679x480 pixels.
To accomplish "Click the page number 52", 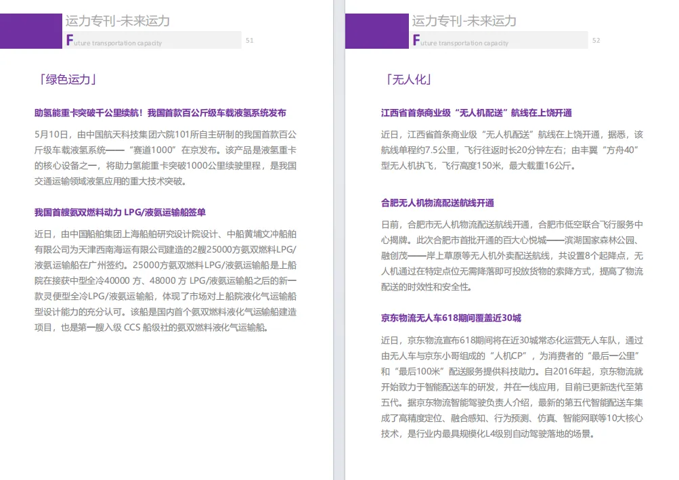I will 596,41.
